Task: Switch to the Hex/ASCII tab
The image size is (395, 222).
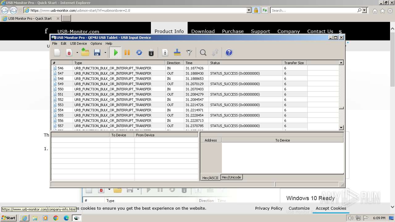Action: click(210, 178)
